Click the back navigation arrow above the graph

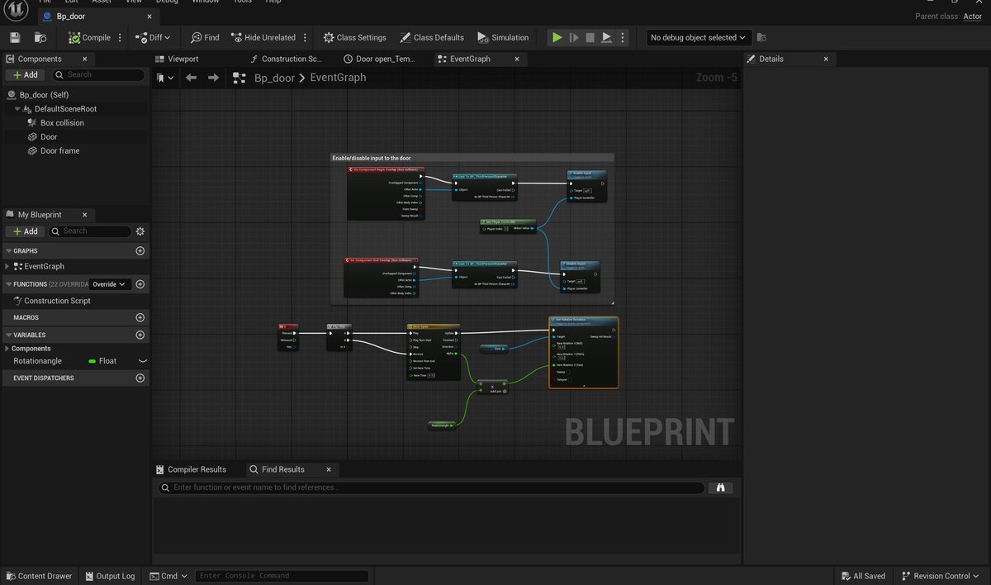[x=191, y=78]
